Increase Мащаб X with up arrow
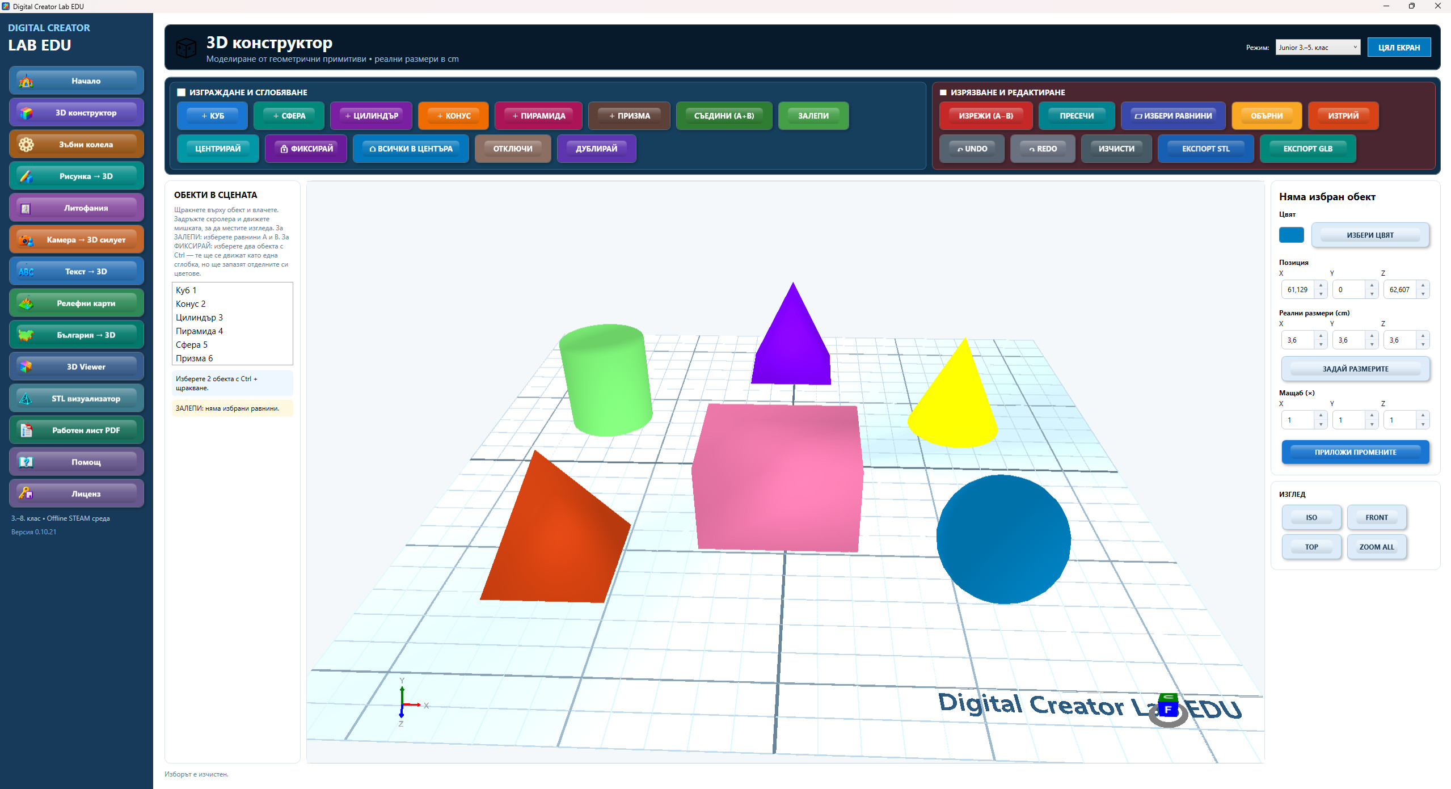The height and width of the screenshot is (789, 1451). click(x=1321, y=416)
